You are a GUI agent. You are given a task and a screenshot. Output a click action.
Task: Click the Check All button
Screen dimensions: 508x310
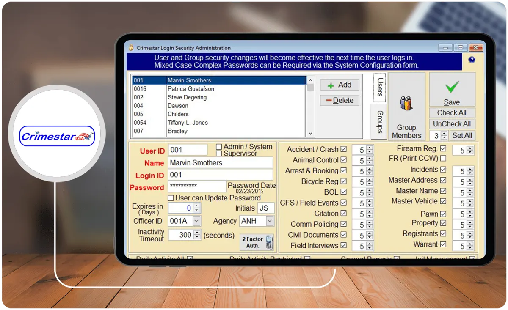tap(452, 113)
